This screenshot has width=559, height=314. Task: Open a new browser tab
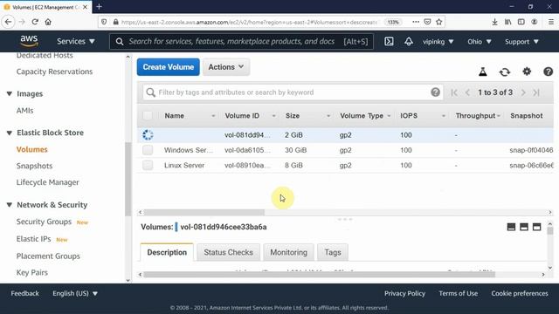click(99, 6)
